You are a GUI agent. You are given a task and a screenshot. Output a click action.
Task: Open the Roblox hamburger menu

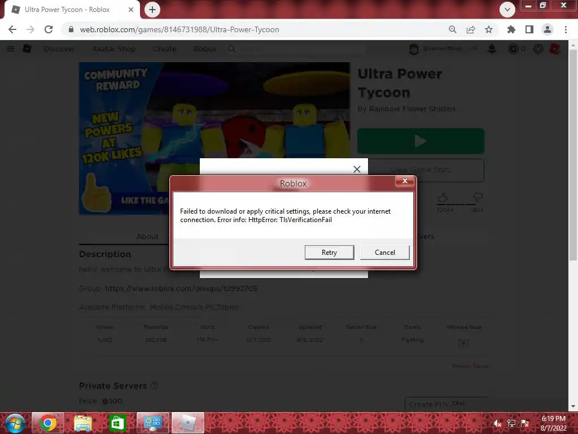(11, 49)
